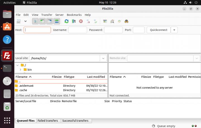Image resolution: width=201 pixels, height=128 pixels.
Task: Click the disconnect from server icon
Action: click(88, 21)
